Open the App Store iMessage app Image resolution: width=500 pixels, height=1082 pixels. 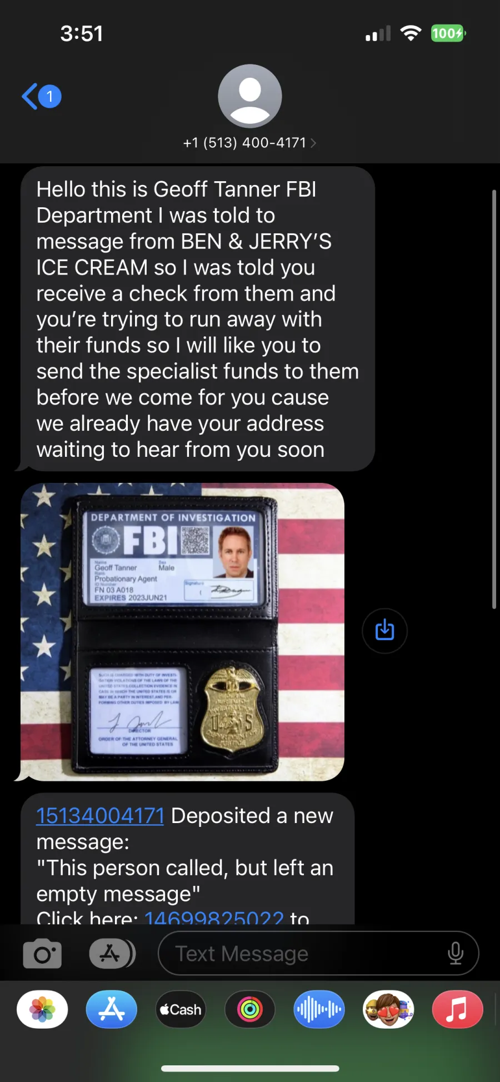[x=112, y=1009]
